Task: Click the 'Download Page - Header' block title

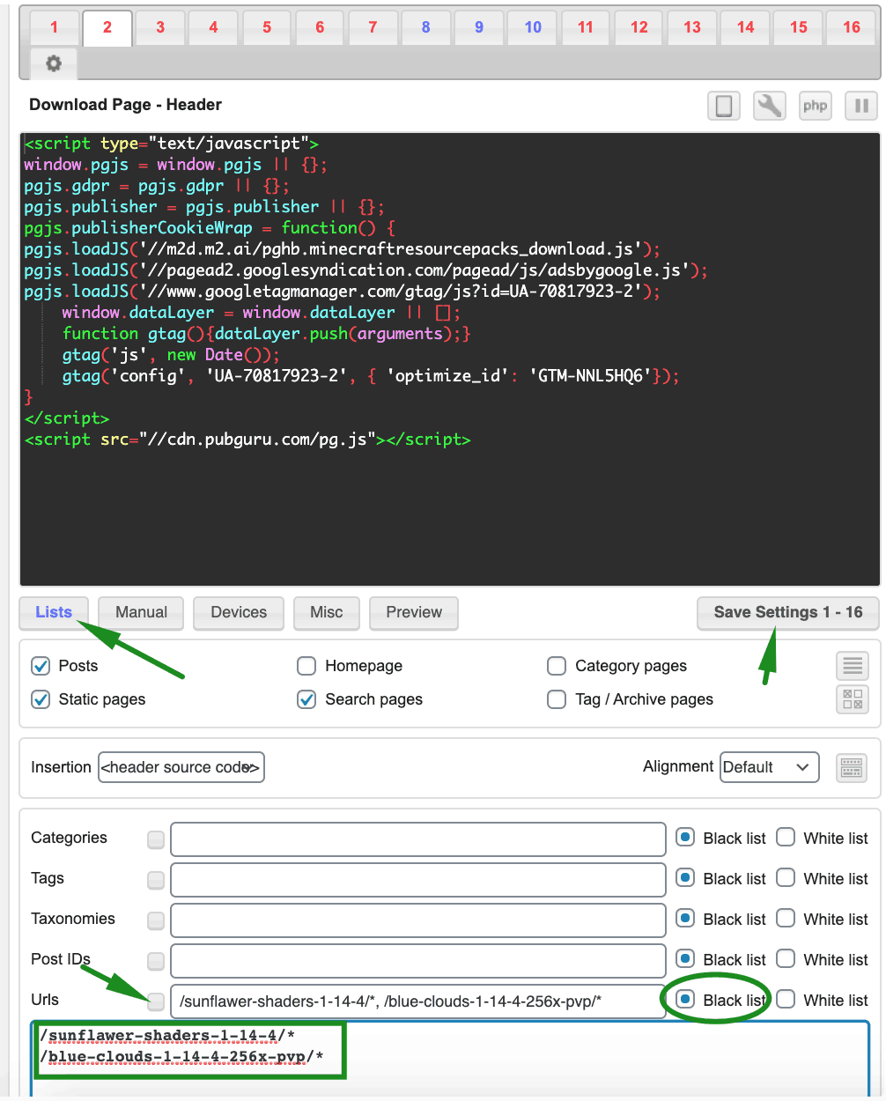Action: click(125, 105)
